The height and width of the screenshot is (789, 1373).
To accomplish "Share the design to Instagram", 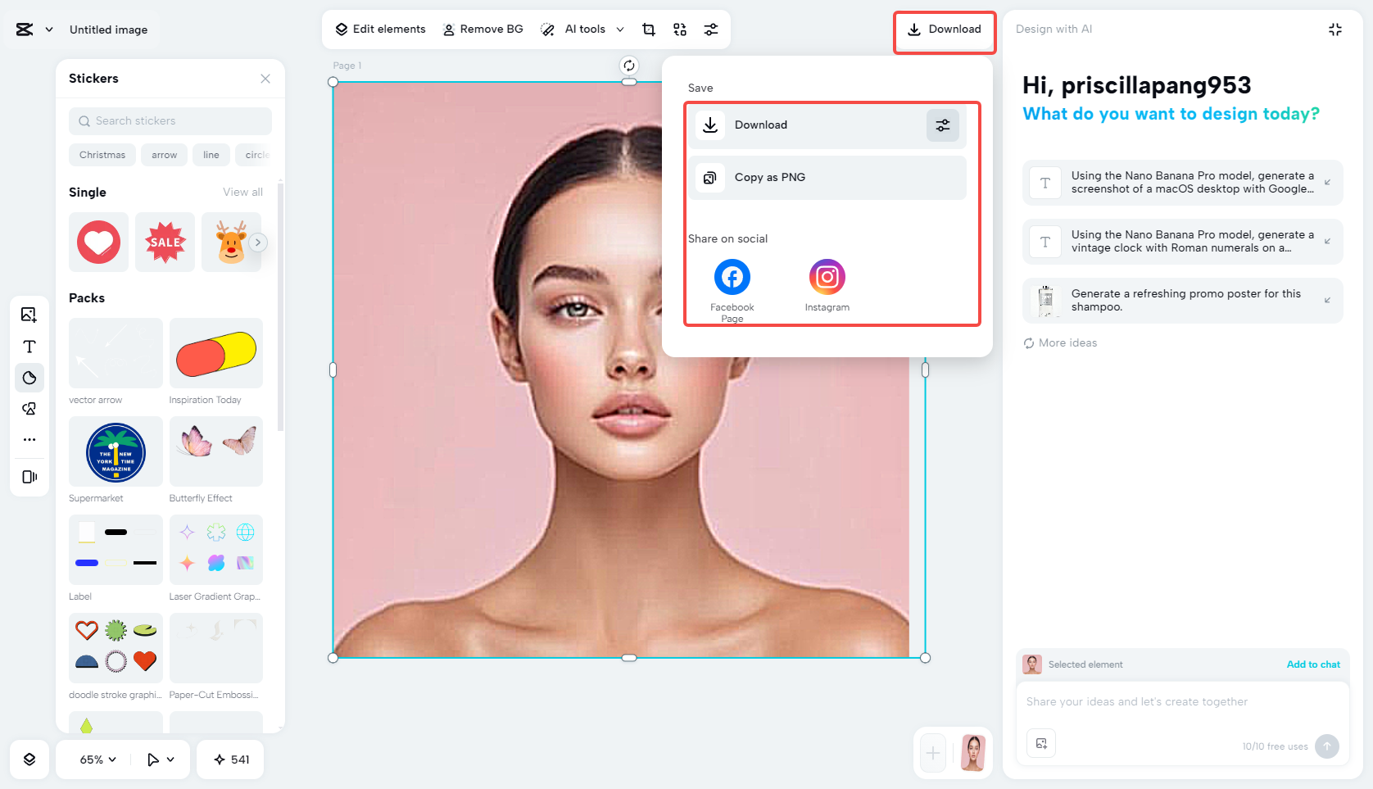I will (x=827, y=277).
